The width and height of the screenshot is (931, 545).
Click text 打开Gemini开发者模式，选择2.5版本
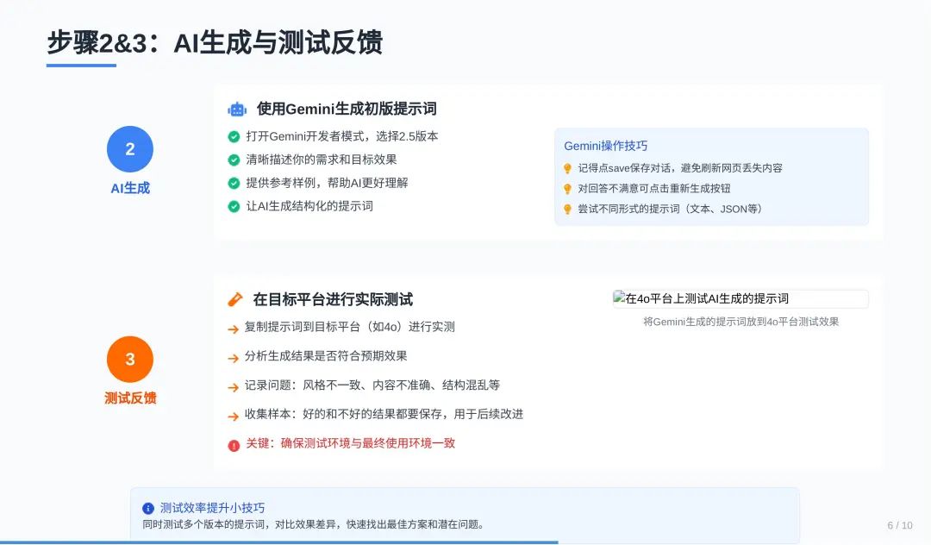(342, 136)
